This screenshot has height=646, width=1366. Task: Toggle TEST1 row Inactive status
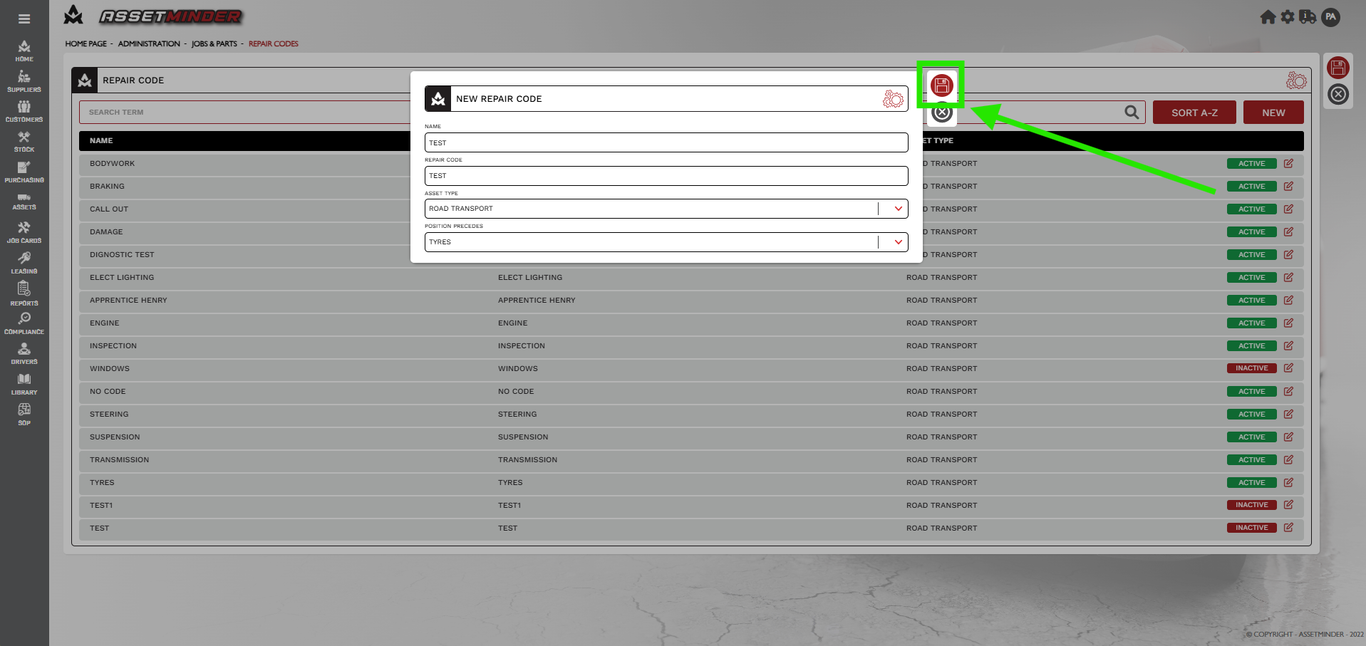coord(1251,505)
